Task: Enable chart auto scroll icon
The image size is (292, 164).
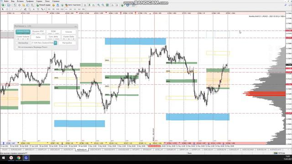Action: [x=113, y=5]
